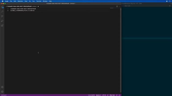The height and width of the screenshot is (96, 172).
Task: Click the editor vertical scrollbar
Action: [x=121, y=50]
